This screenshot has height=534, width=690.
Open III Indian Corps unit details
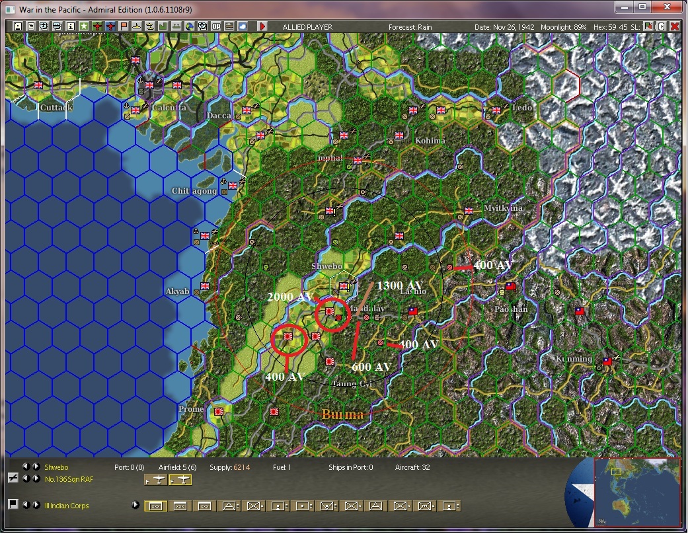67,506
